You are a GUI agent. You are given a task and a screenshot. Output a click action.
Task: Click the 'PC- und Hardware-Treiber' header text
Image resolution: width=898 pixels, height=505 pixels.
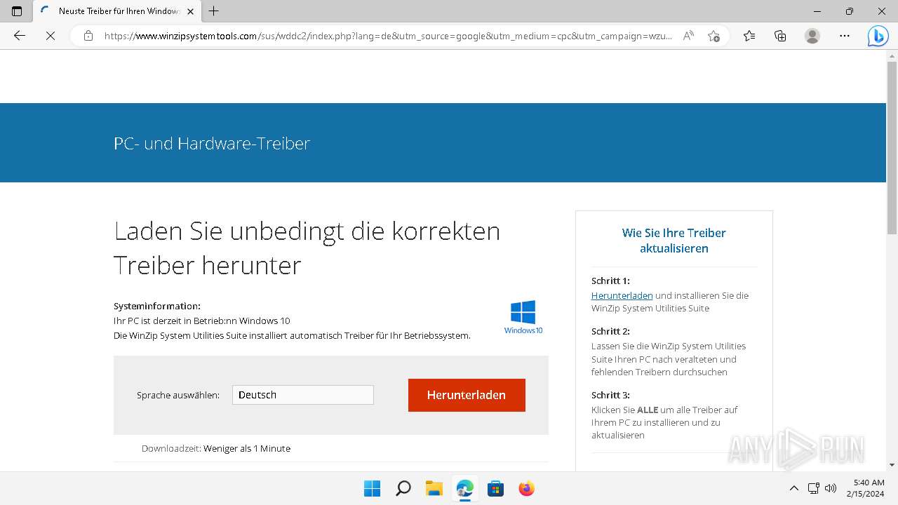pos(212,143)
